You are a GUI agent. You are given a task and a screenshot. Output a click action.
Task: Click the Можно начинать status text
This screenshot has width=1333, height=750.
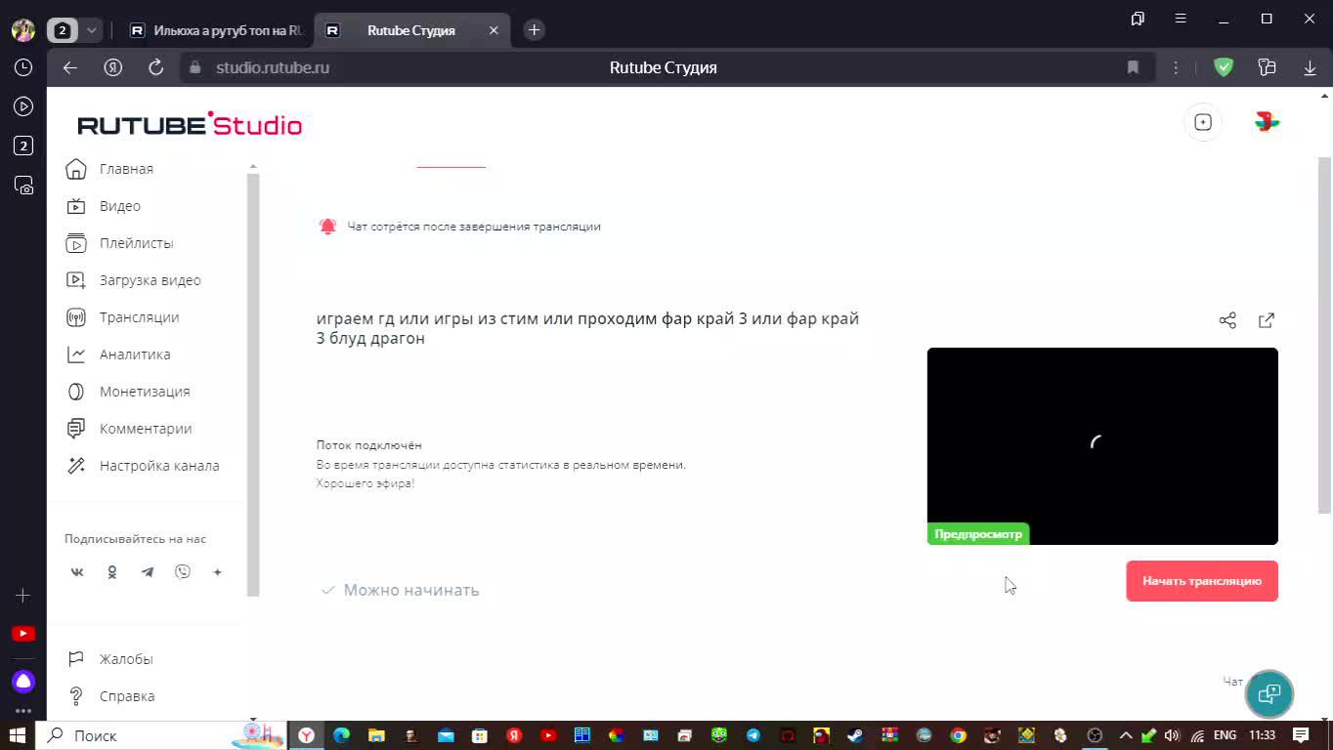point(411,590)
